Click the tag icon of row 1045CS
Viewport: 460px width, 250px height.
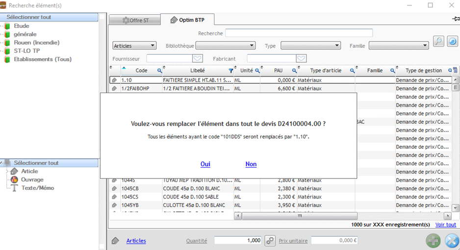tap(114, 197)
